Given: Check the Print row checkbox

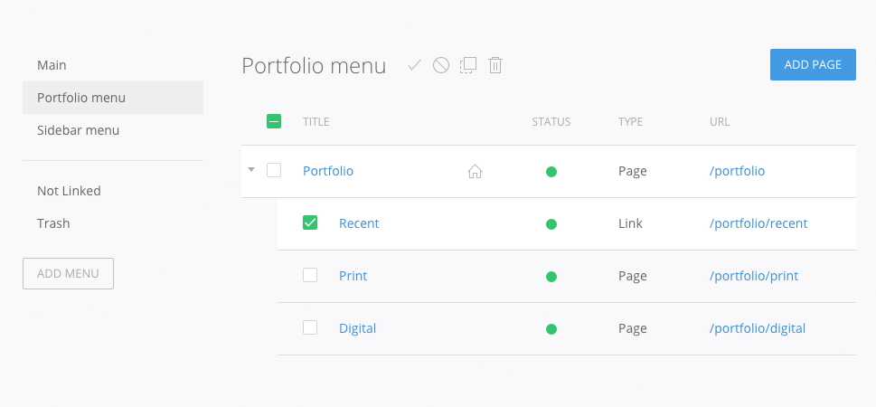Looking at the screenshot, I should [x=310, y=275].
